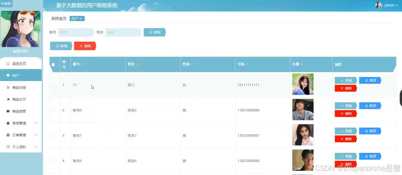Click the 新增 button
The image size is (402, 175).
(x=61, y=46)
